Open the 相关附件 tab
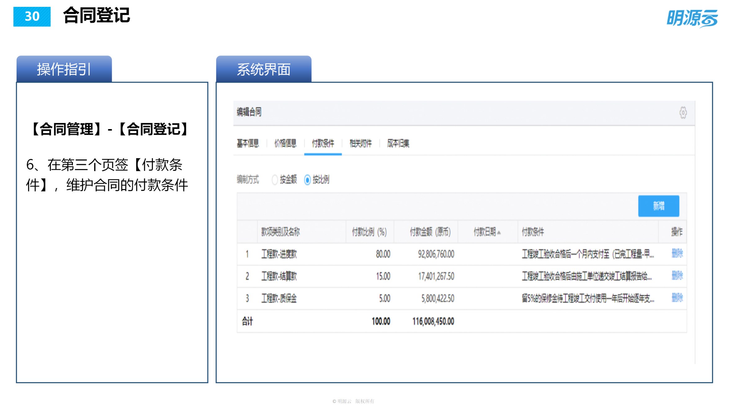Viewport: 729px width, 409px height. coord(360,143)
